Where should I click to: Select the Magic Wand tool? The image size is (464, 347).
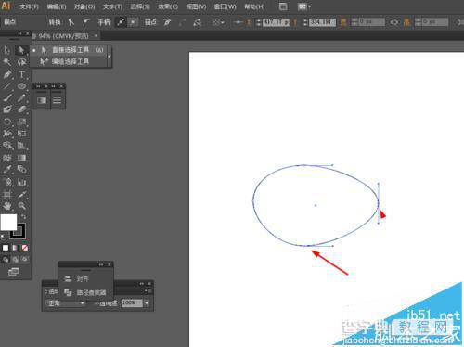tap(7, 62)
